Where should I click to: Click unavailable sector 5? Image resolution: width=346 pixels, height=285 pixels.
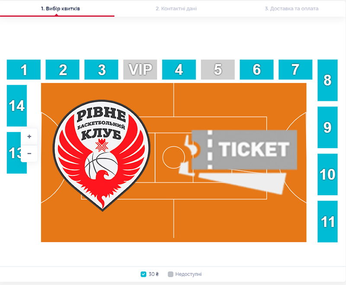click(218, 69)
